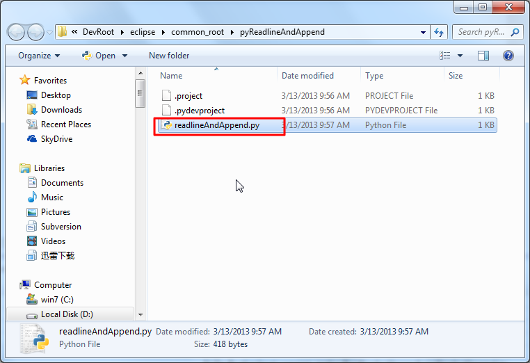The width and height of the screenshot is (530, 363).
Task: Click the .project blank file icon
Action: coord(167,96)
